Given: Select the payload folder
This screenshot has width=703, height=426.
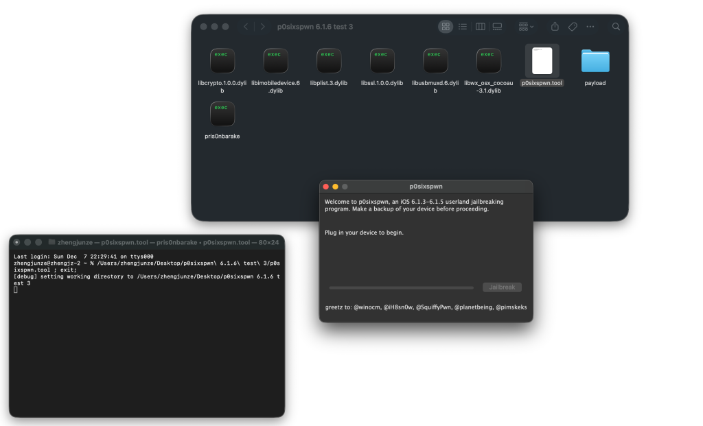Looking at the screenshot, I should tap(595, 61).
